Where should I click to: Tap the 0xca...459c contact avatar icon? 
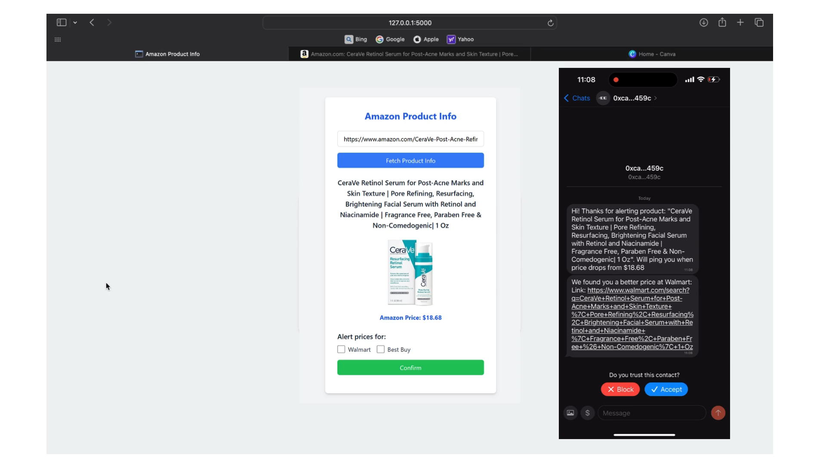pos(603,98)
